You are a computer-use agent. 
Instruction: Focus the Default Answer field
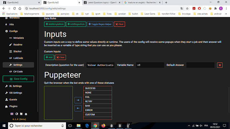[200, 65]
